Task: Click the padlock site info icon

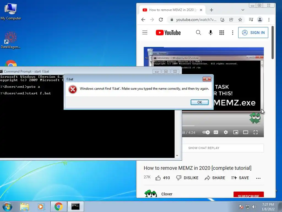Action: point(172,20)
